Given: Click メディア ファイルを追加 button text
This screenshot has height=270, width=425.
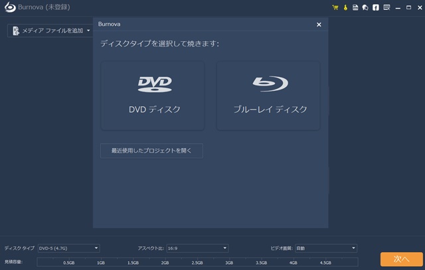Looking at the screenshot, I should tap(52, 31).
